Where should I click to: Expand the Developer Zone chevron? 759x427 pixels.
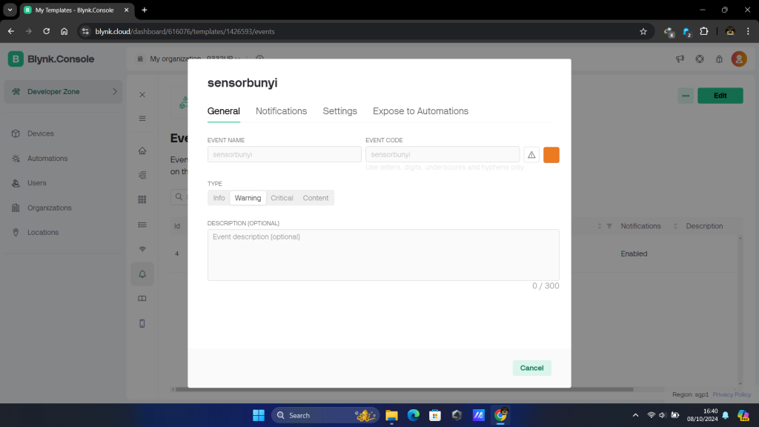115,92
